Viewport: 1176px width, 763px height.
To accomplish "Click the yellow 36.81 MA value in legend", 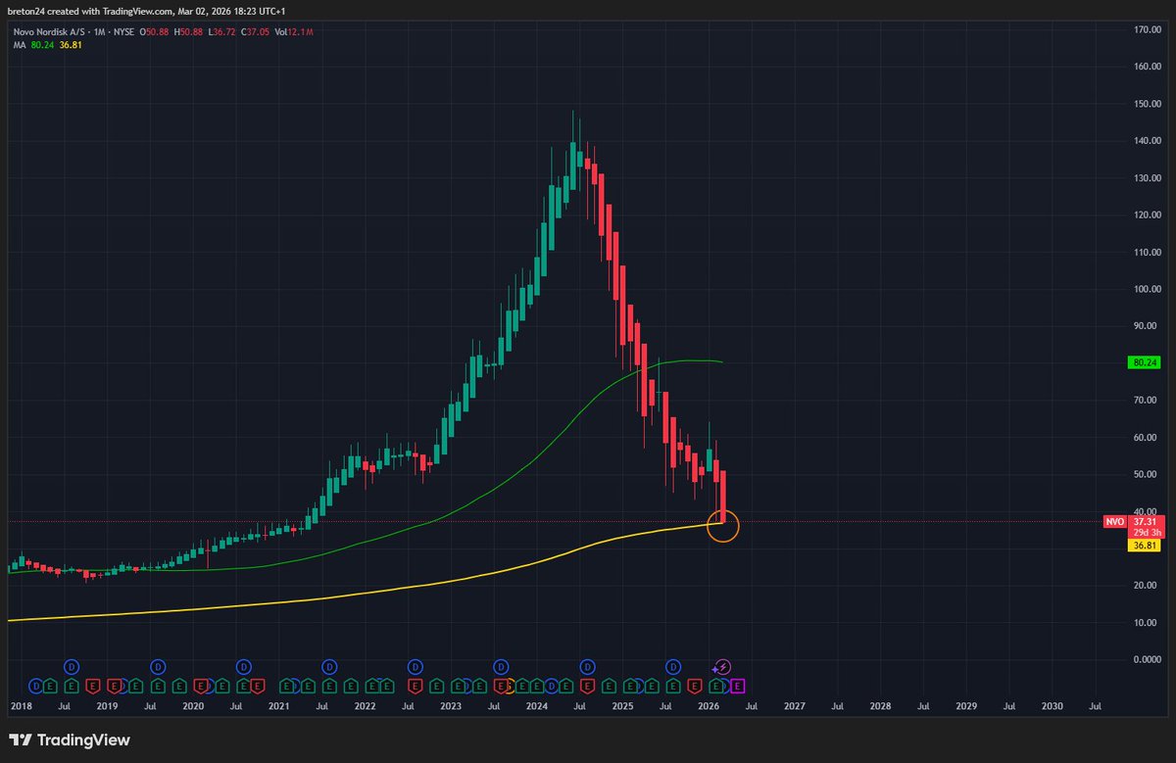I will pyautogui.click(x=73, y=44).
